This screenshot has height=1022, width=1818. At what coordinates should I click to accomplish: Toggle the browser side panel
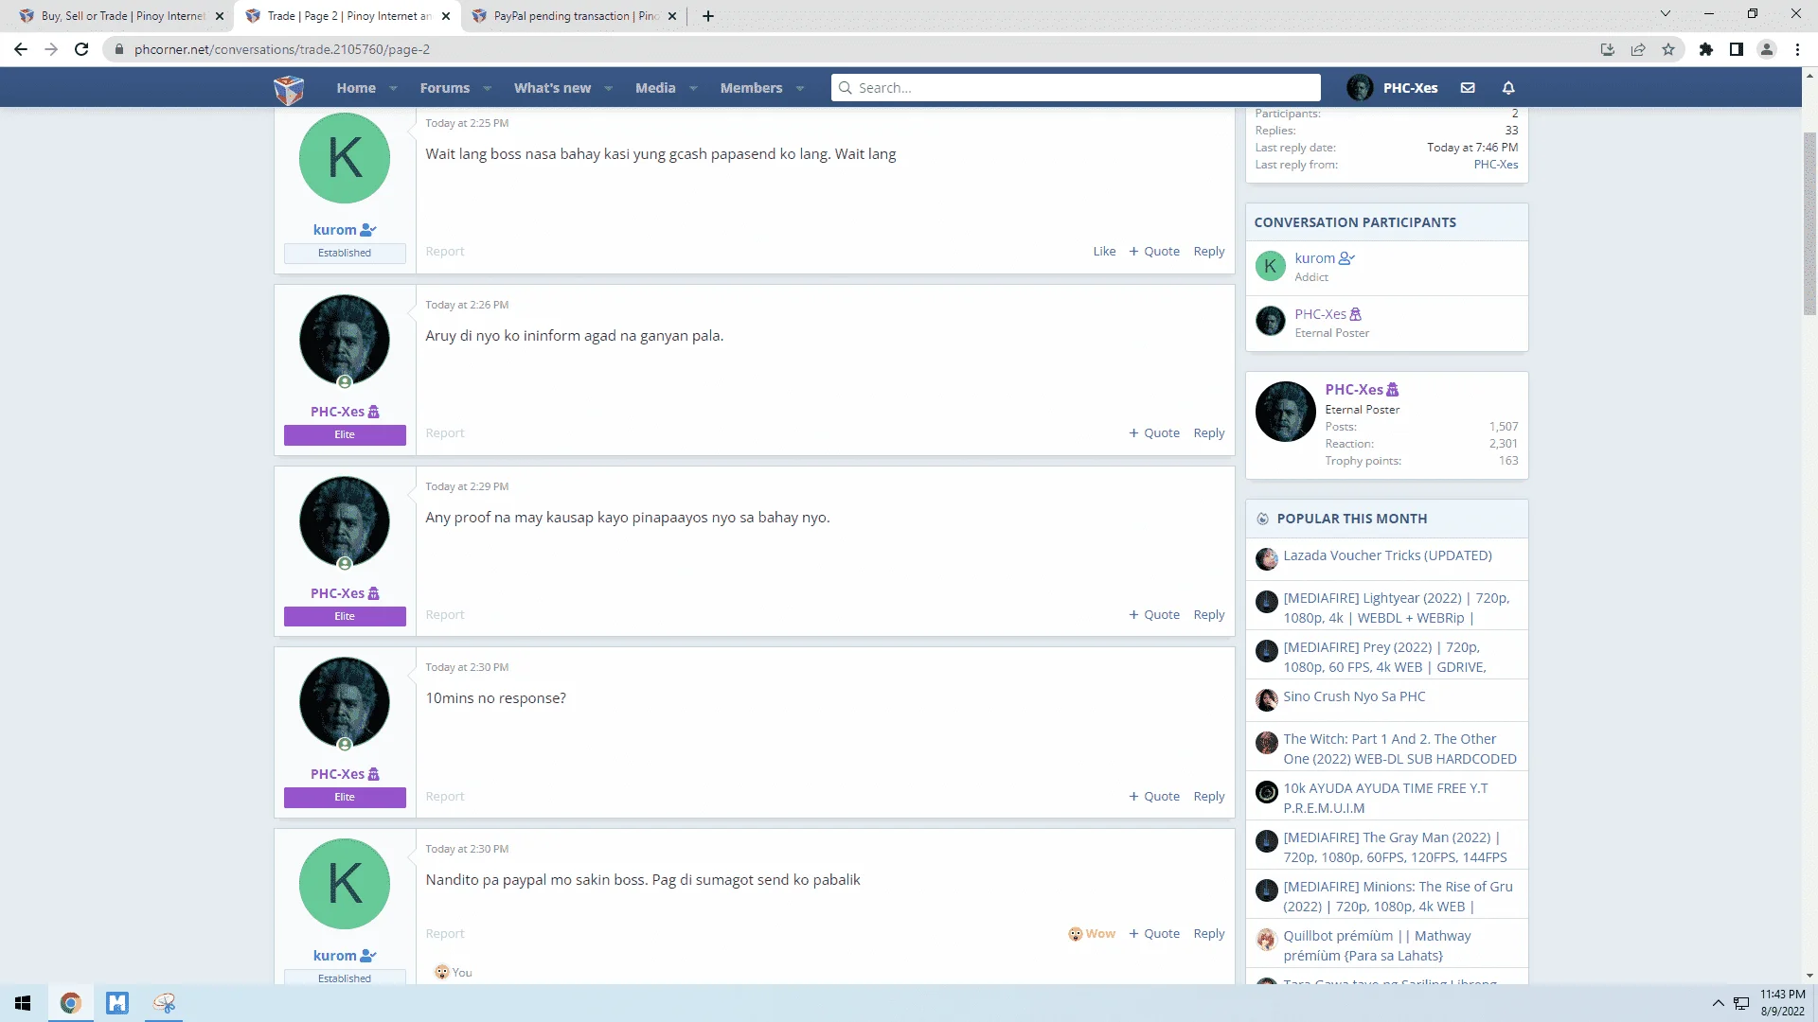pyautogui.click(x=1737, y=49)
